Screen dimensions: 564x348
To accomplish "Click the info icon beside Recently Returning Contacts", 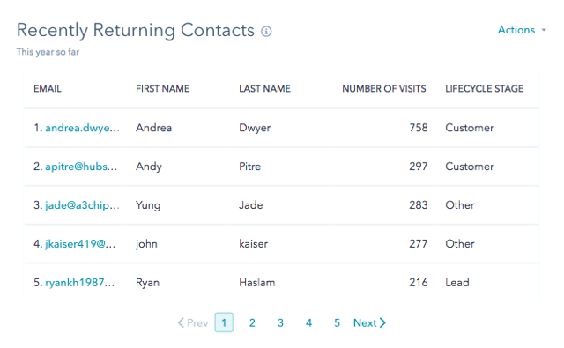I will (x=266, y=32).
